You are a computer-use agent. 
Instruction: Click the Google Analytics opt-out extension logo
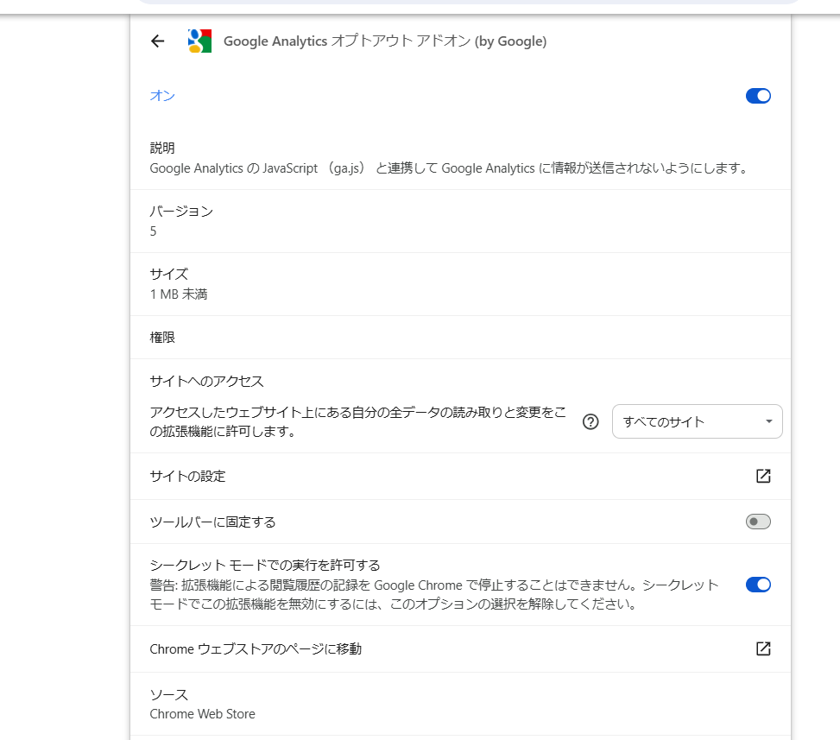pos(199,41)
